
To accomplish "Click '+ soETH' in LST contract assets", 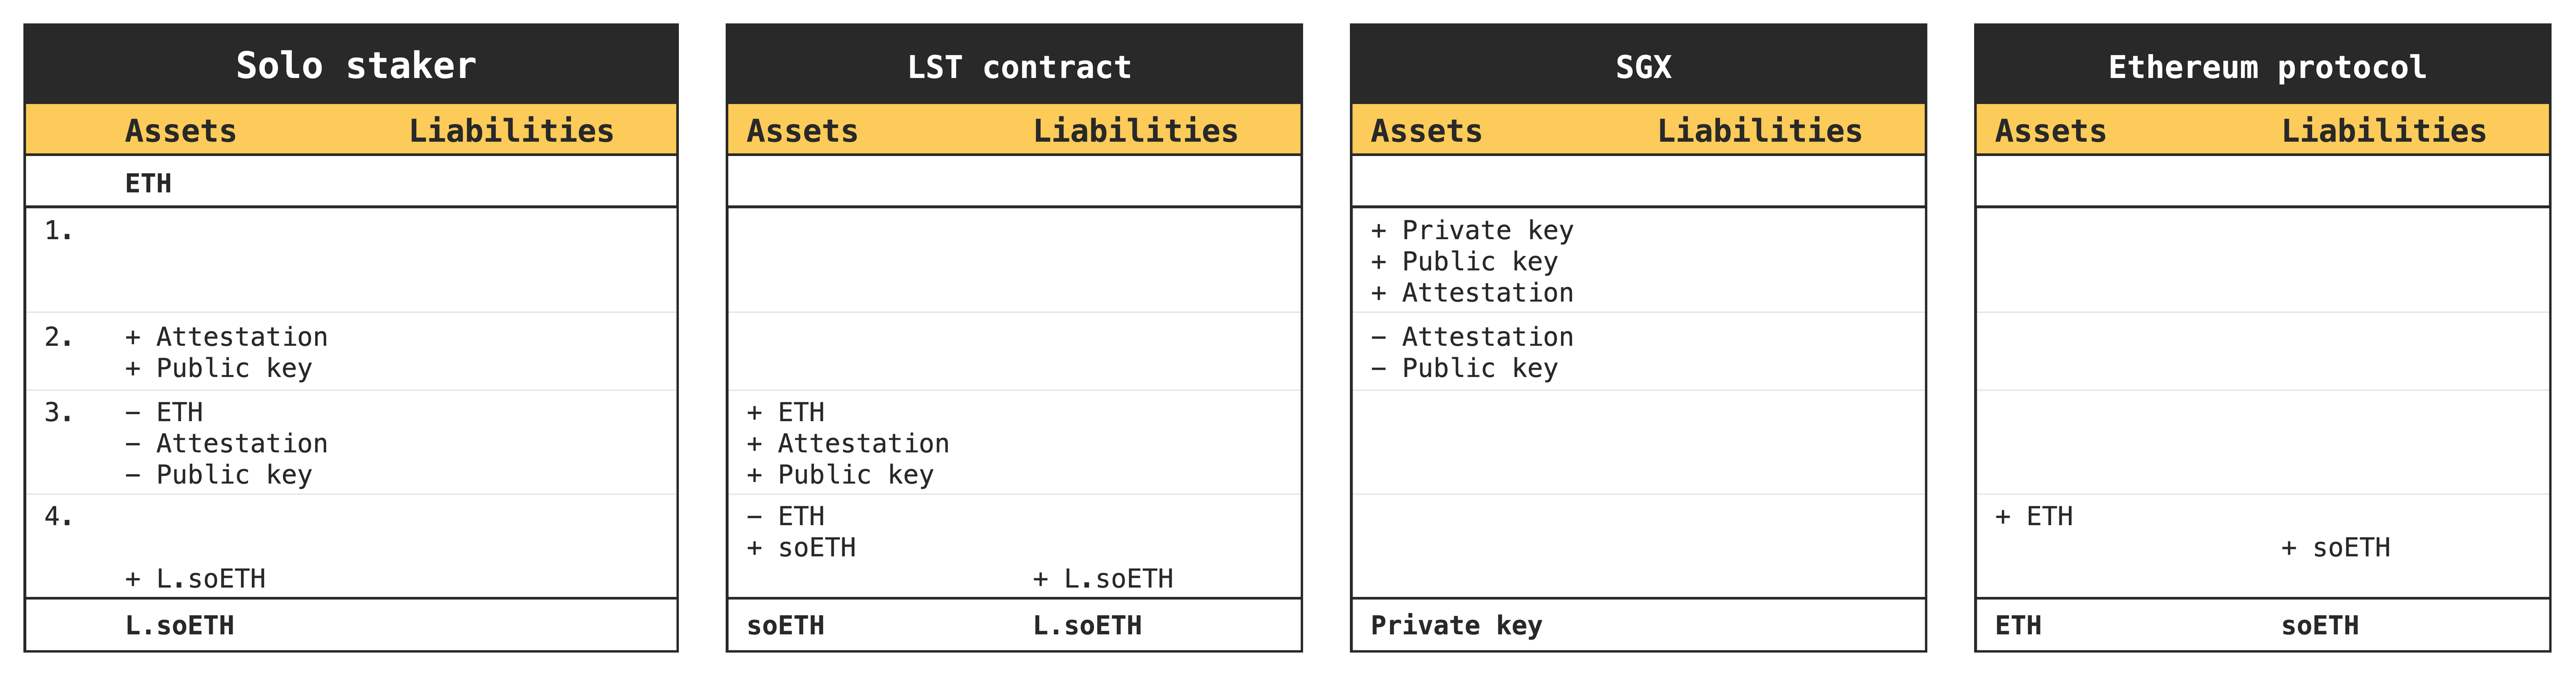I will 801,548.
